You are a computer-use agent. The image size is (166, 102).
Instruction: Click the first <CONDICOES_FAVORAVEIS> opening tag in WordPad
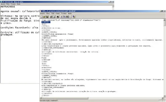(52, 44)
